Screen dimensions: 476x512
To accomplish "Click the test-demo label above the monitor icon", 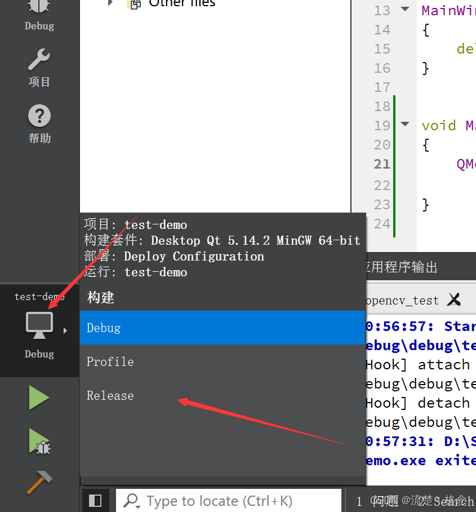I will [39, 297].
